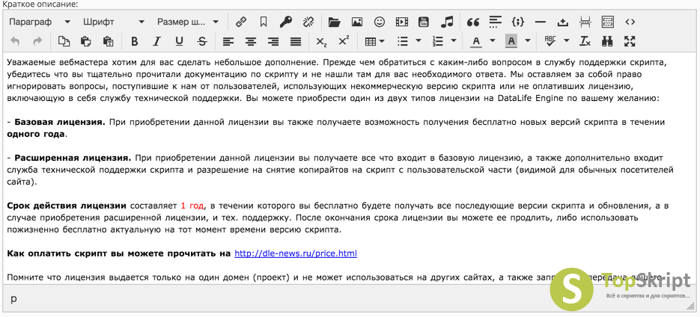The height and width of the screenshot is (317, 700).
Task: Open the Шрифт font dropdown
Action: [113, 22]
